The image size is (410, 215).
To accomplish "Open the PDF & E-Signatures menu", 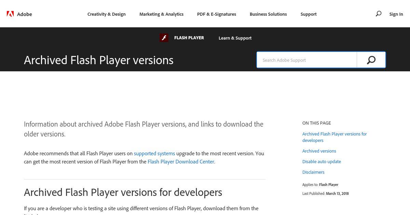I will [x=217, y=14].
